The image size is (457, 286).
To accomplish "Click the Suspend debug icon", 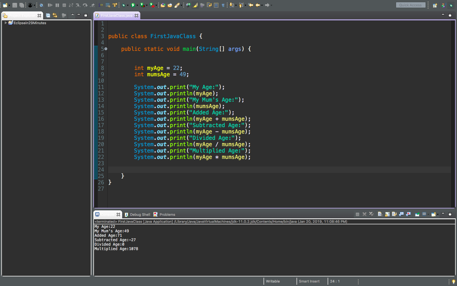I will pyautogui.click(x=57, y=5).
